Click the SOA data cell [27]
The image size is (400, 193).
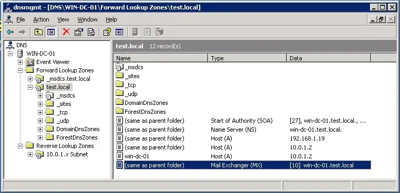(328, 121)
